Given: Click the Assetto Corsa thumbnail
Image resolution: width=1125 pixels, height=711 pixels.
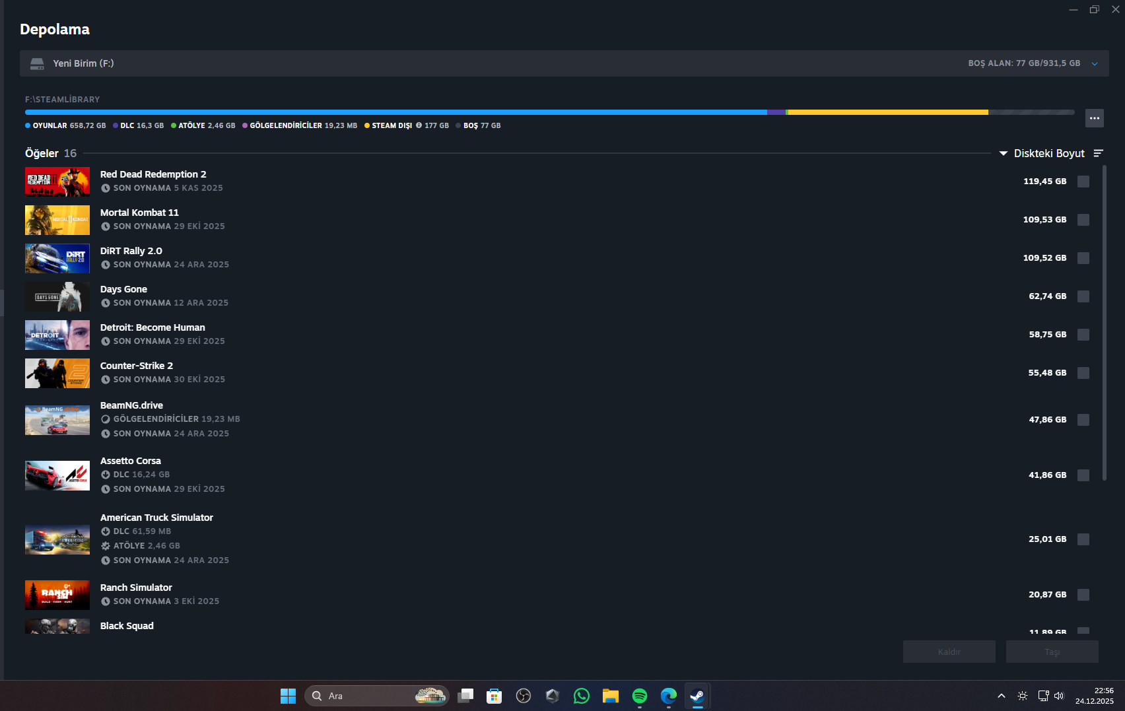Looking at the screenshot, I should 57,475.
